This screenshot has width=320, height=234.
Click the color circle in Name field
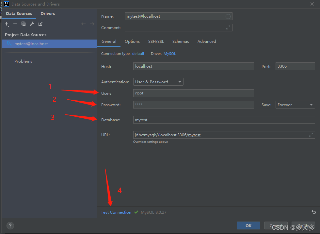[228, 17]
